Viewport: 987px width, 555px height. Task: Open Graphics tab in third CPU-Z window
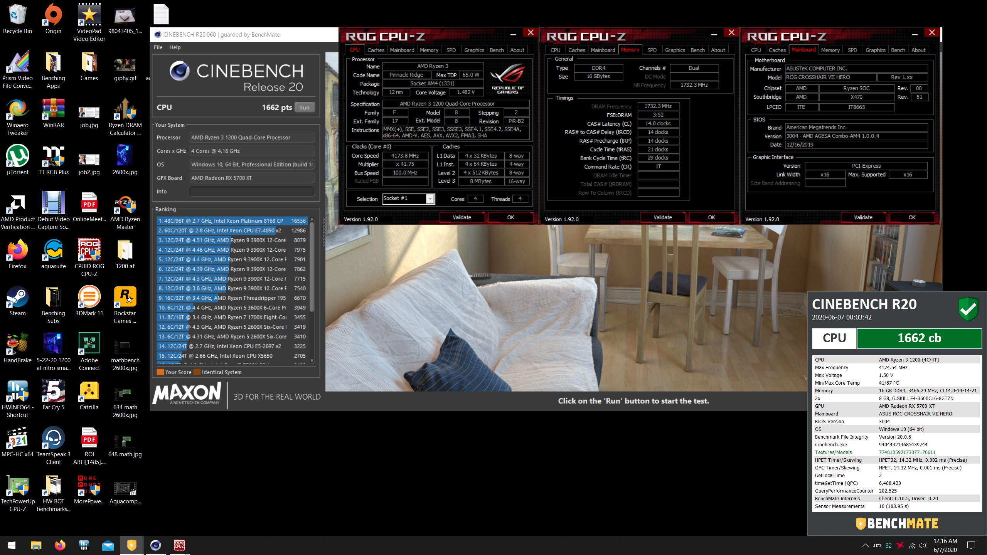click(875, 50)
